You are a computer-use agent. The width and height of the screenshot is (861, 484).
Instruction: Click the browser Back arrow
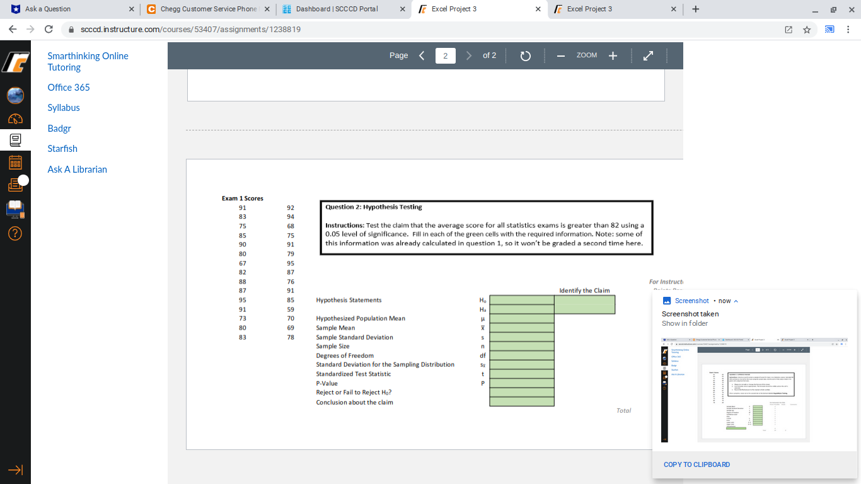(13, 30)
